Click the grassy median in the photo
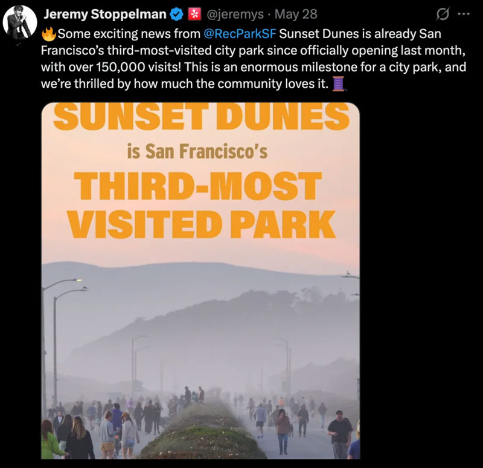This screenshot has height=468, width=483. 193,435
